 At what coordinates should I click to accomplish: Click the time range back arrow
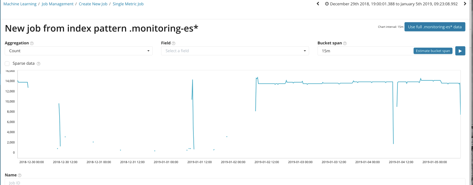pos(318,4)
